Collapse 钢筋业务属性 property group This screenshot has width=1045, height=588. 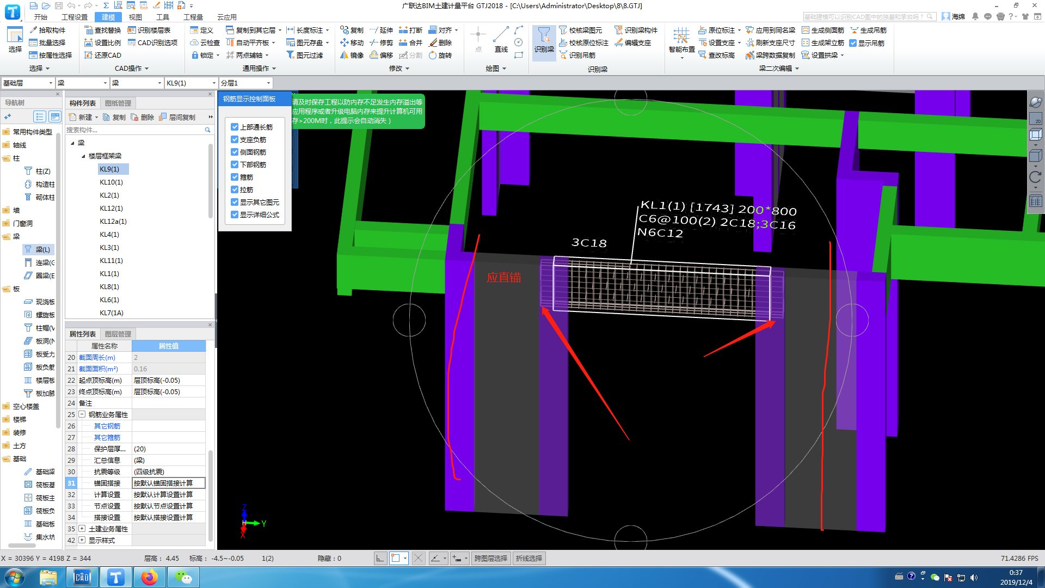82,414
